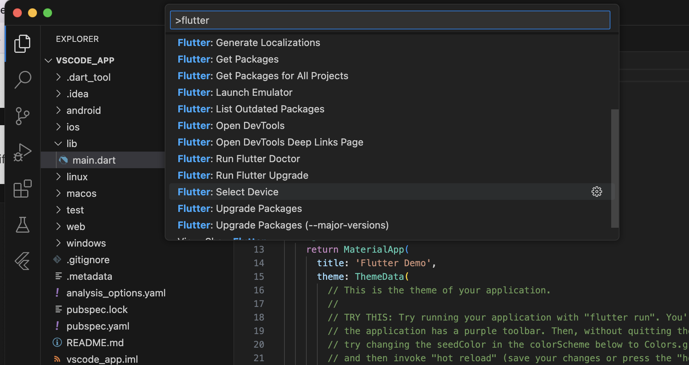The width and height of the screenshot is (689, 365).
Task: Open the Source Control view icon
Action: (x=22, y=116)
